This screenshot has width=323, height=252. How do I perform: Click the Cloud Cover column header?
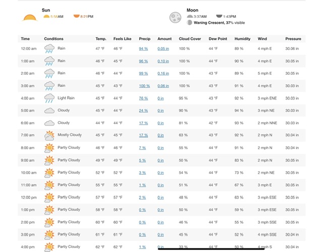click(x=190, y=39)
